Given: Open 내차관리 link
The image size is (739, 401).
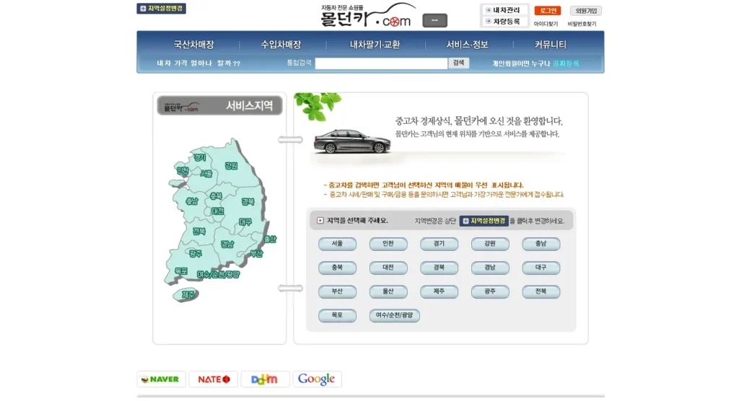Looking at the screenshot, I should (502, 10).
